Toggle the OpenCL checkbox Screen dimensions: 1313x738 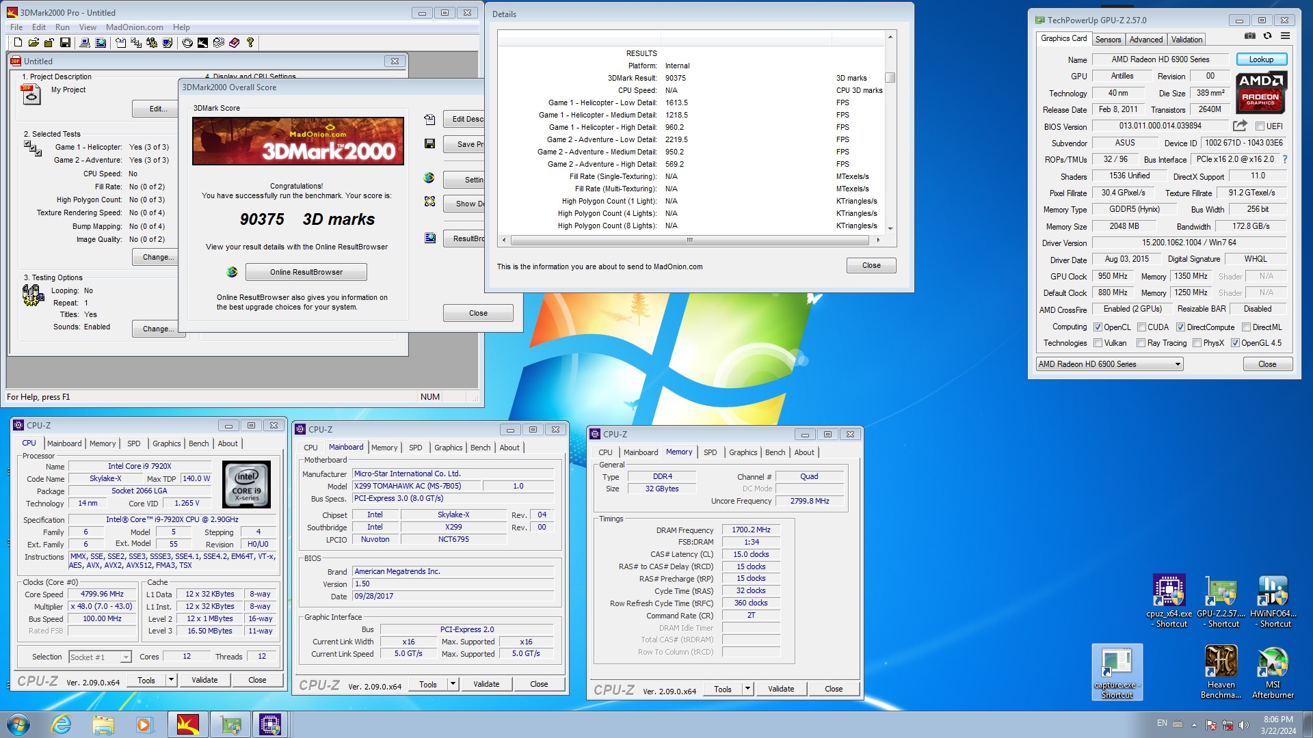(1098, 327)
